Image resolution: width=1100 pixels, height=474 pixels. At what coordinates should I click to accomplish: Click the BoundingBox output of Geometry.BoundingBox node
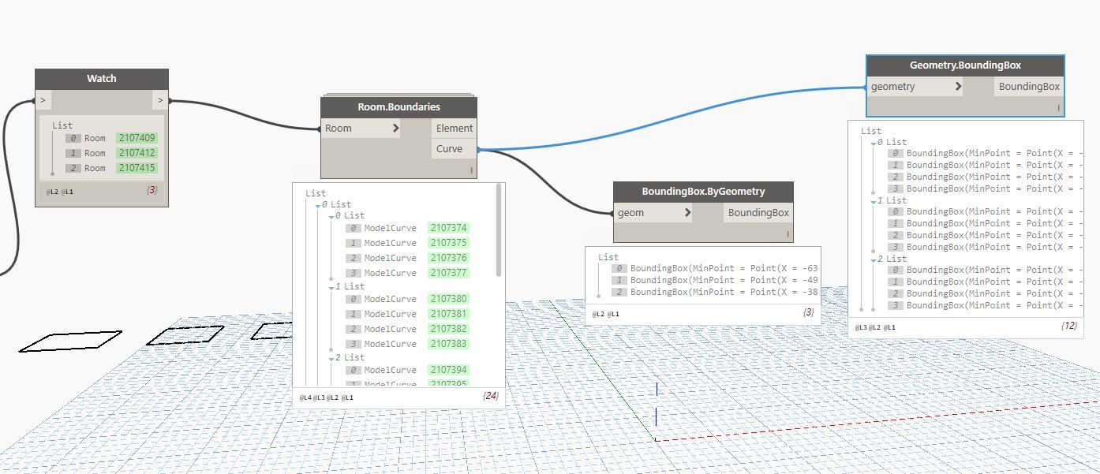1028,86
